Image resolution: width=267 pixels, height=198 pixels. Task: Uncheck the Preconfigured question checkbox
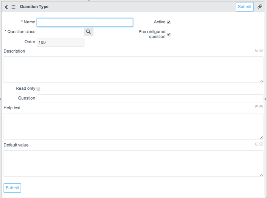pyautogui.click(x=169, y=34)
